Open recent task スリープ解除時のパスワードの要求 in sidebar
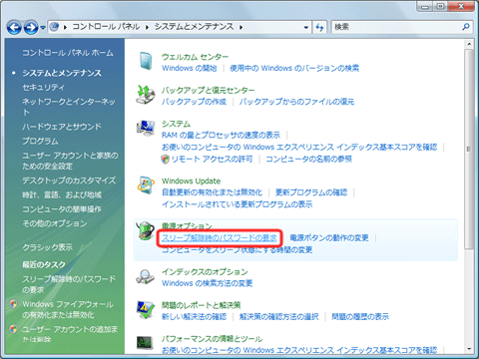The image size is (479, 359). coord(69,284)
